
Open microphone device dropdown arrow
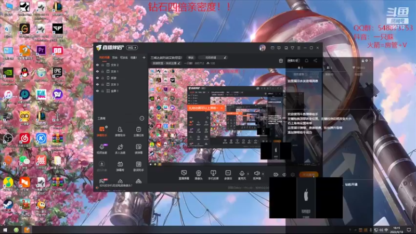click(248, 174)
